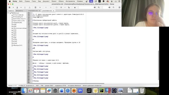Open the Color chooser droplet icon

75,7
